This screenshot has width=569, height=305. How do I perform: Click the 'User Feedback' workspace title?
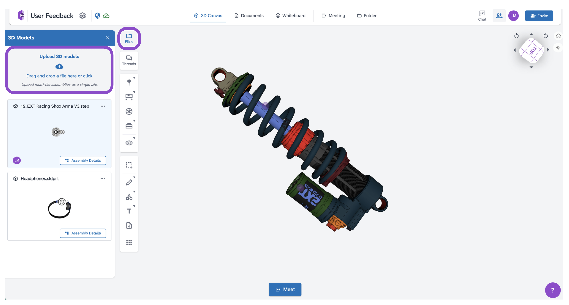[52, 16]
